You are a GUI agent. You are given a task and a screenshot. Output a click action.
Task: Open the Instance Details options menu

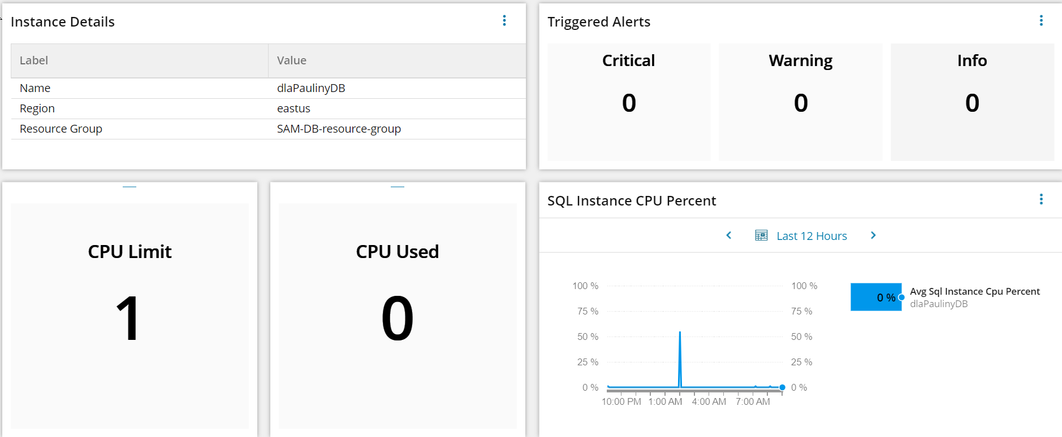tap(504, 21)
